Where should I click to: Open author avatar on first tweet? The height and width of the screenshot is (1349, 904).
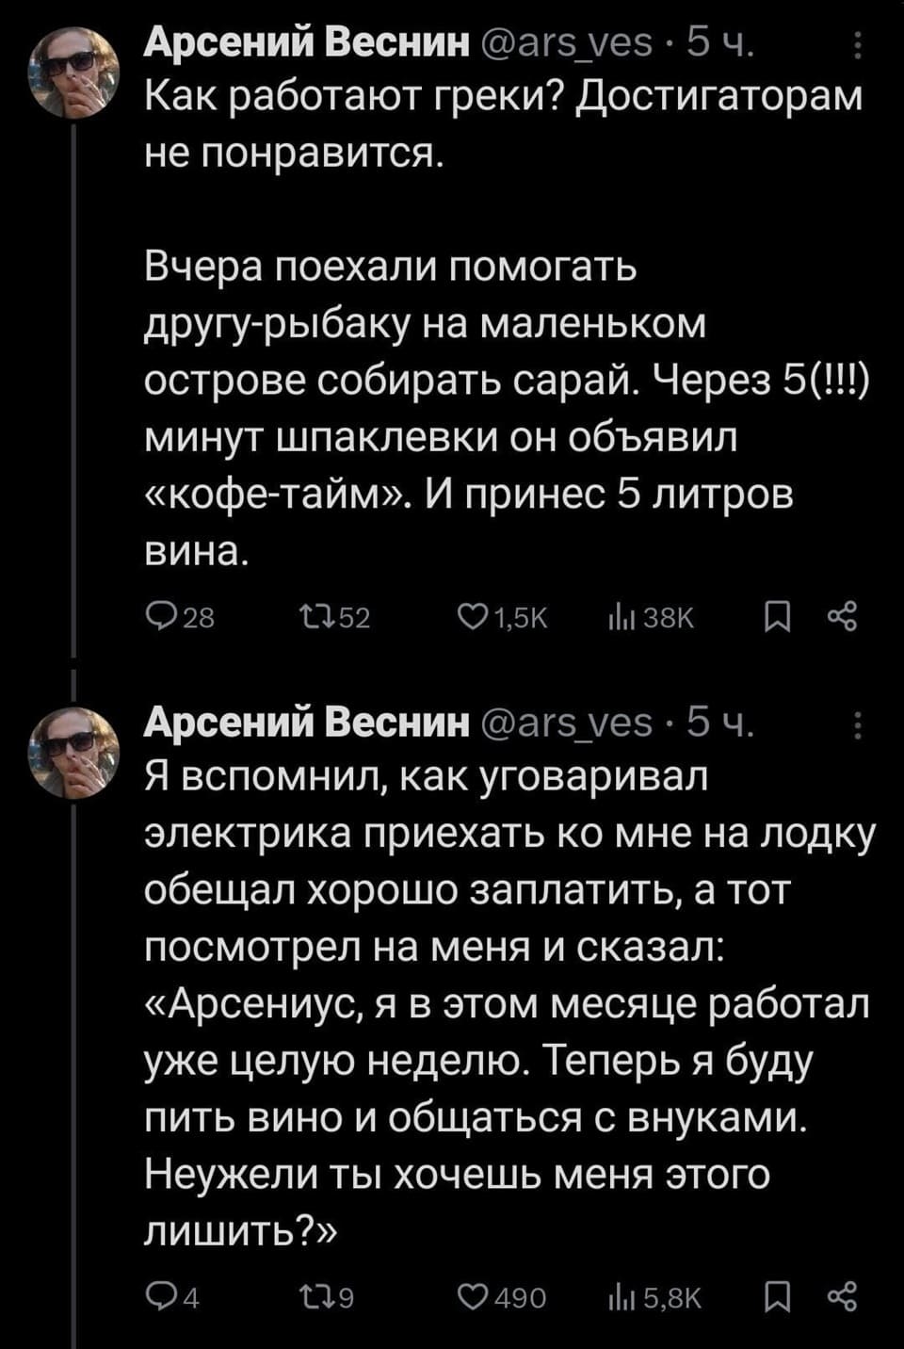click(x=73, y=72)
